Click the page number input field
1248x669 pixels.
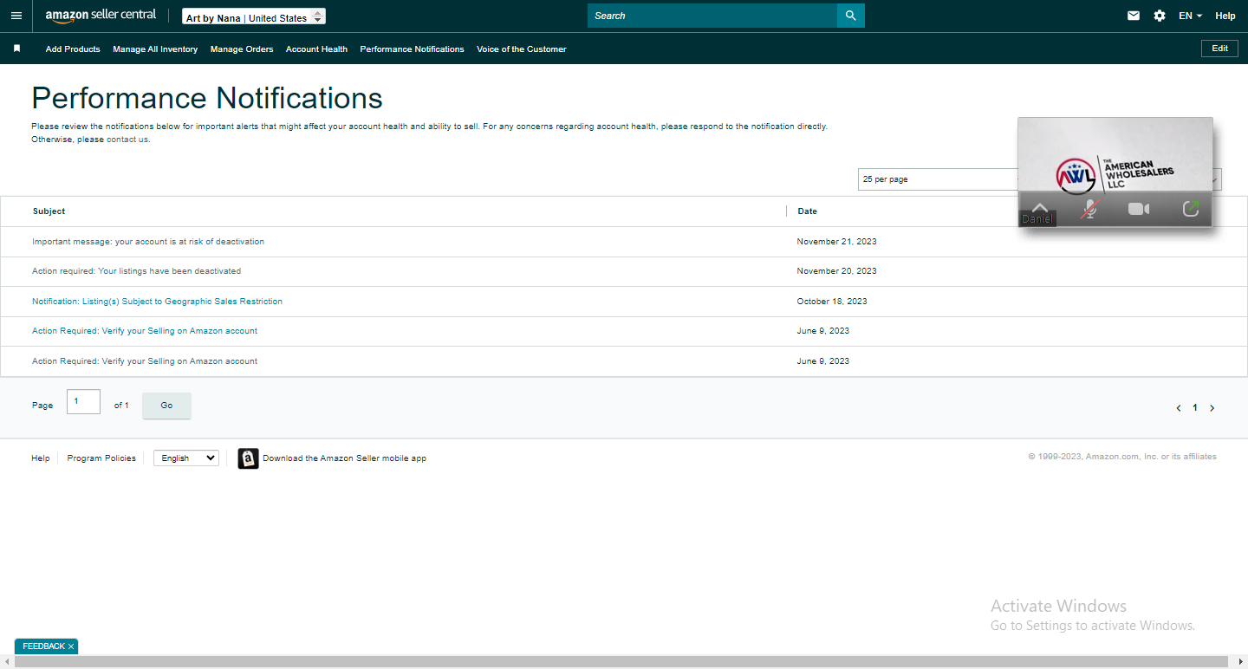tap(83, 402)
